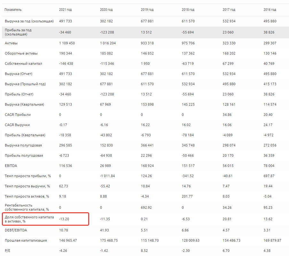
Task: Click the "Собственный капитал" row label
Action: [23, 64]
